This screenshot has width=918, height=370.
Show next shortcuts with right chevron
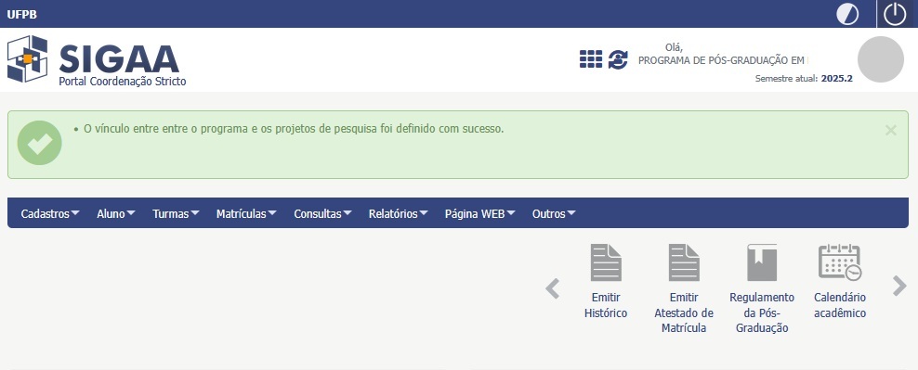(x=899, y=286)
